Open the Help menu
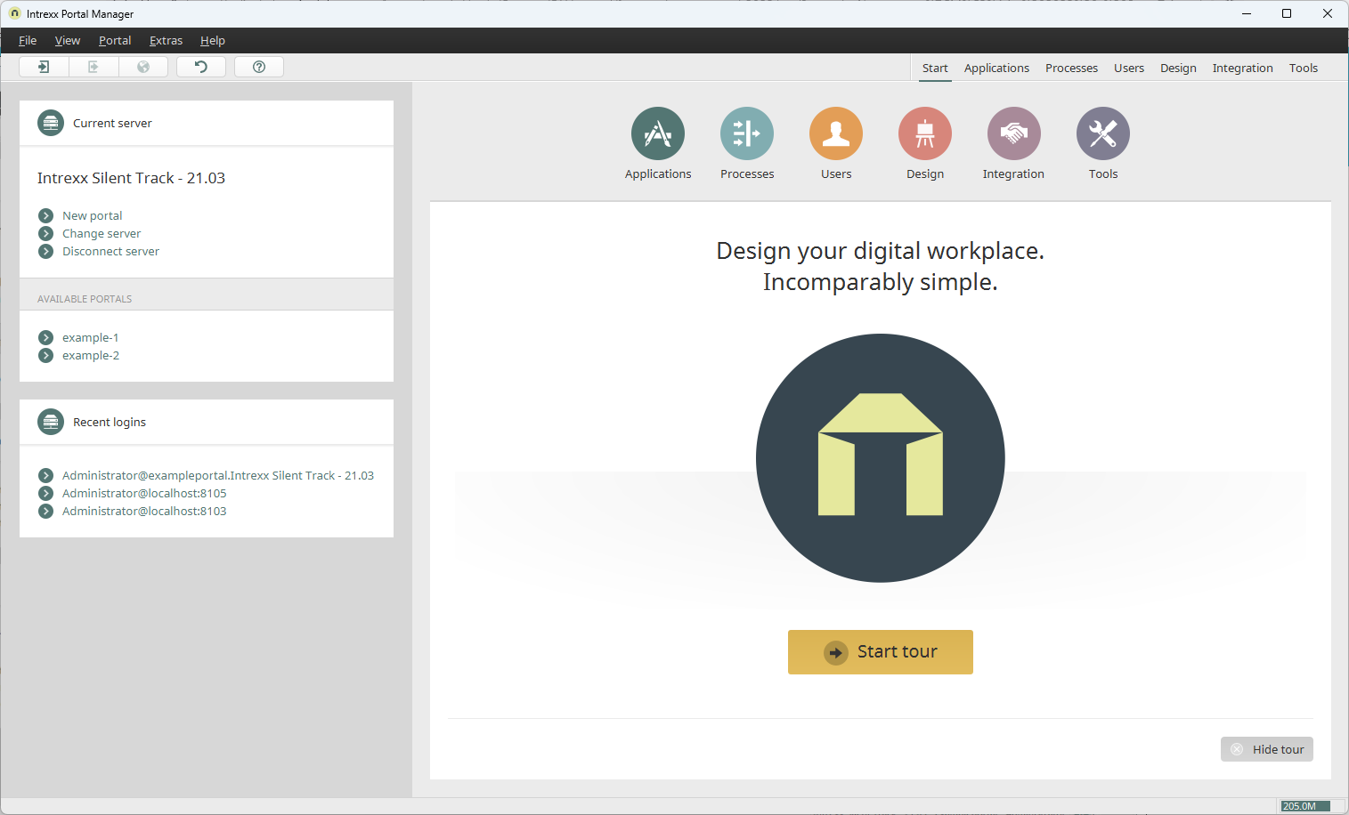The width and height of the screenshot is (1349, 815). (x=213, y=40)
